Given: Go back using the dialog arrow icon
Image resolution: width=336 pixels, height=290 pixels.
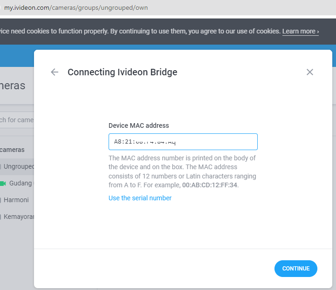Looking at the screenshot, I should pos(55,72).
